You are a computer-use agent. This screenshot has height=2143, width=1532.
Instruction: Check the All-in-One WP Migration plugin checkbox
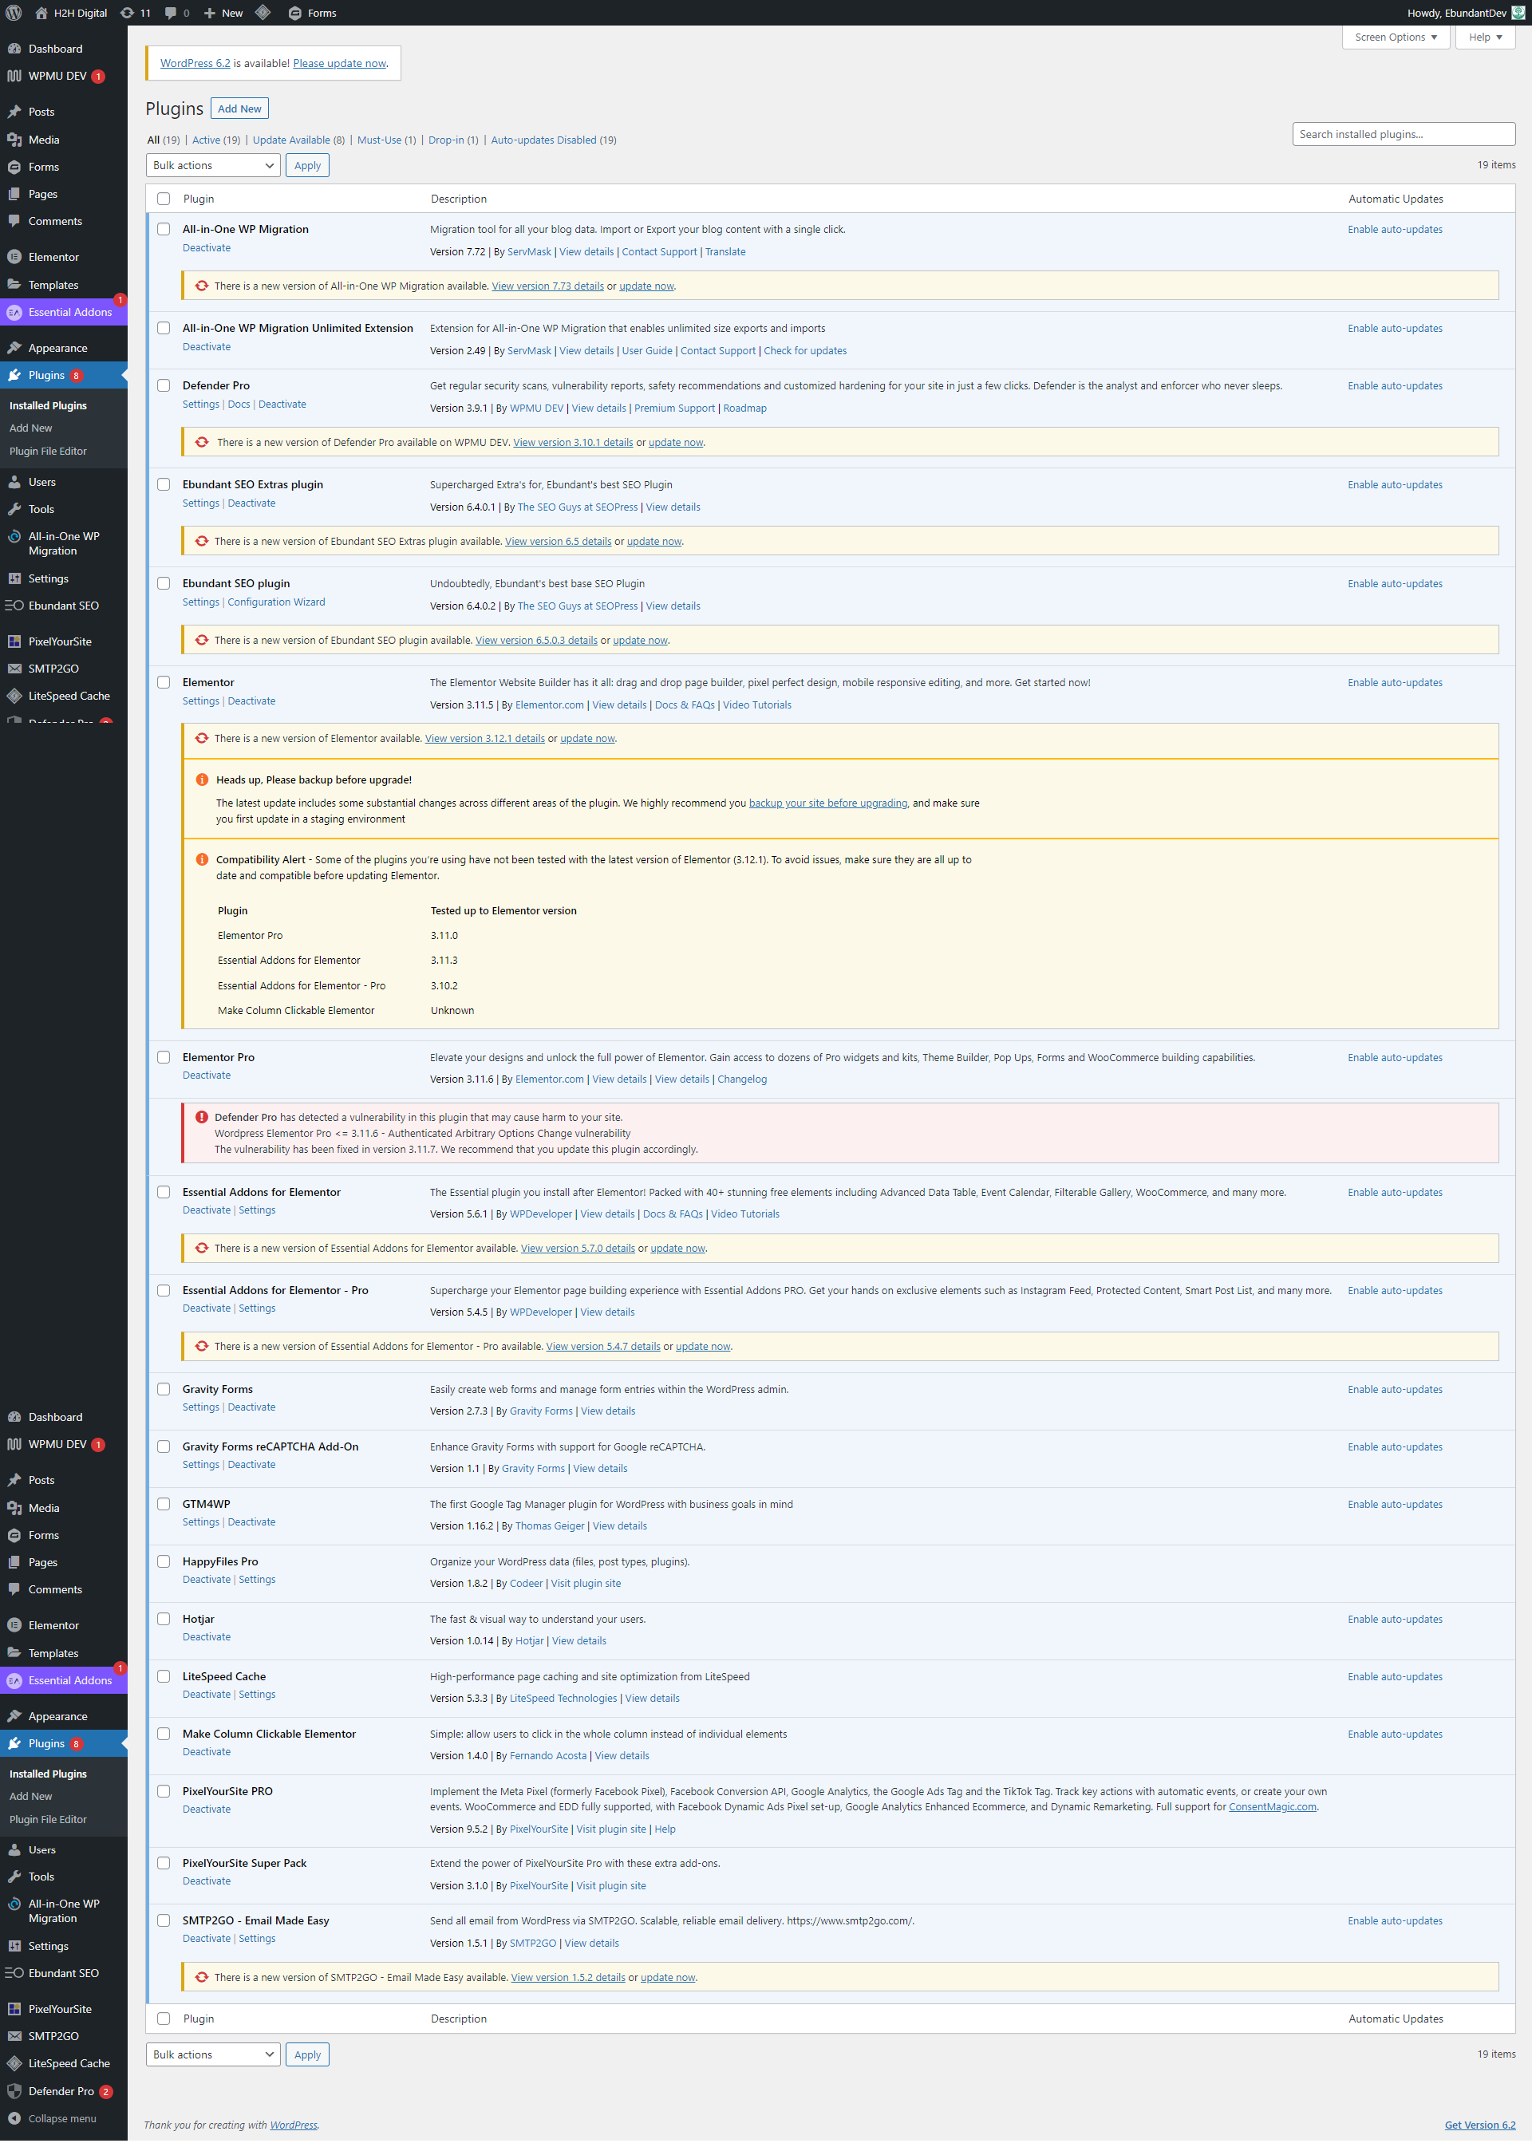(x=164, y=229)
